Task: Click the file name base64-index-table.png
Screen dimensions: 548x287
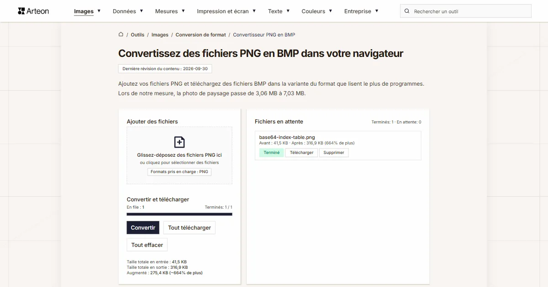Action: pos(287,137)
